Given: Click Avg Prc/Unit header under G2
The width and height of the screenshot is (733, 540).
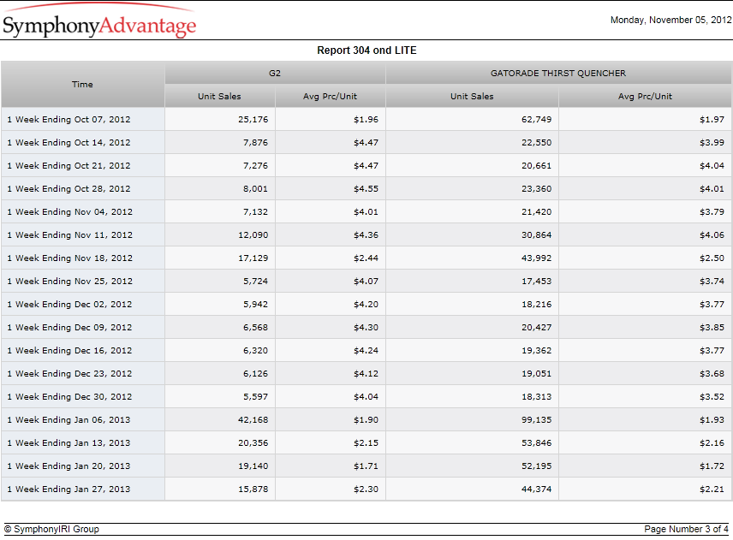Looking at the screenshot, I should click(330, 96).
